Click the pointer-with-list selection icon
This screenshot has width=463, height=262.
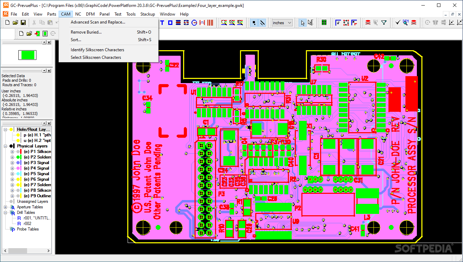click(x=311, y=23)
